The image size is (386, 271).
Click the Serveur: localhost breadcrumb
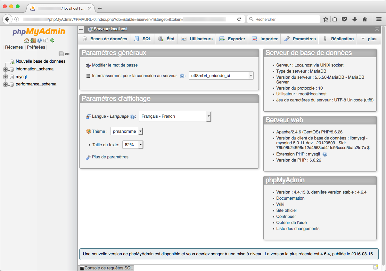click(x=111, y=29)
